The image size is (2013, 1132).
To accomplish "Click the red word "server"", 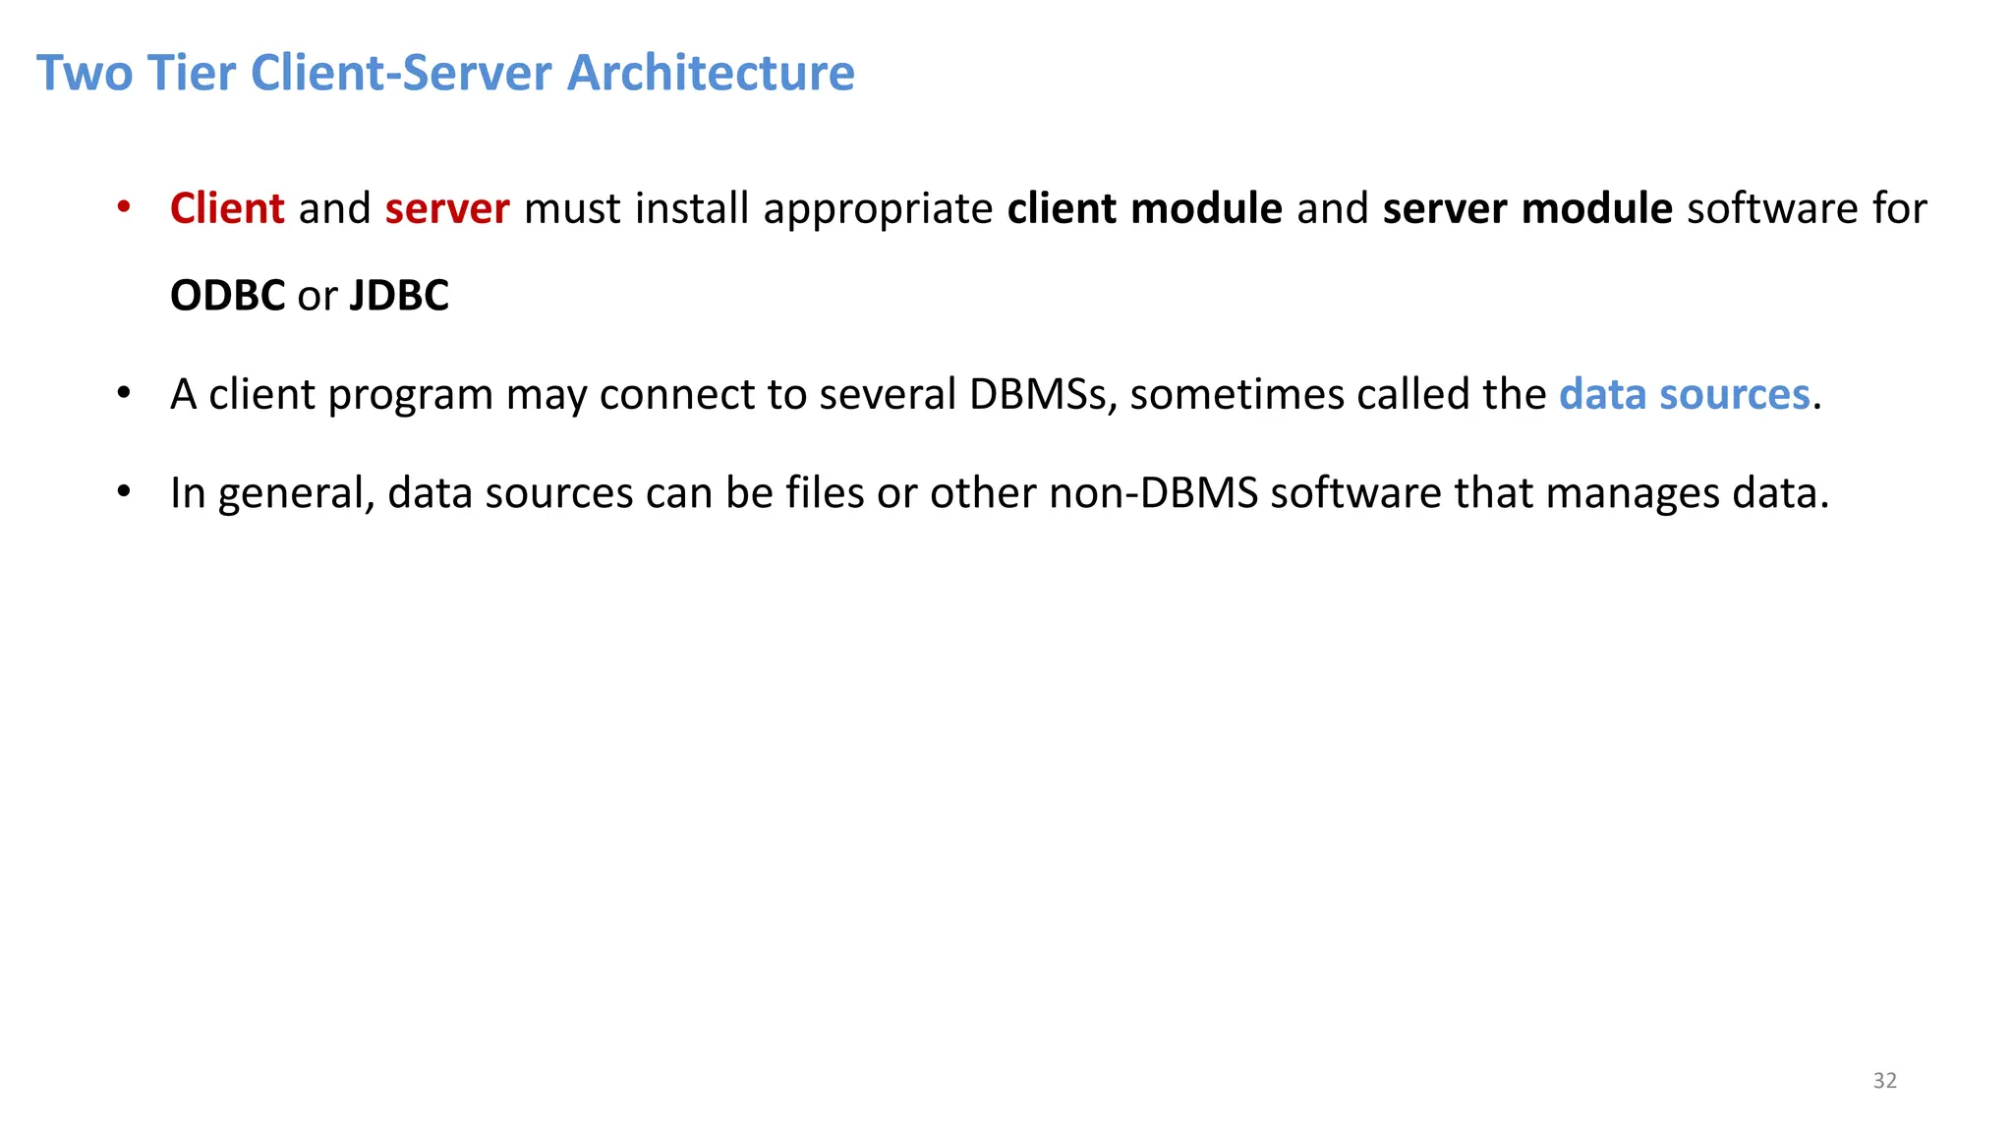I will [x=447, y=208].
